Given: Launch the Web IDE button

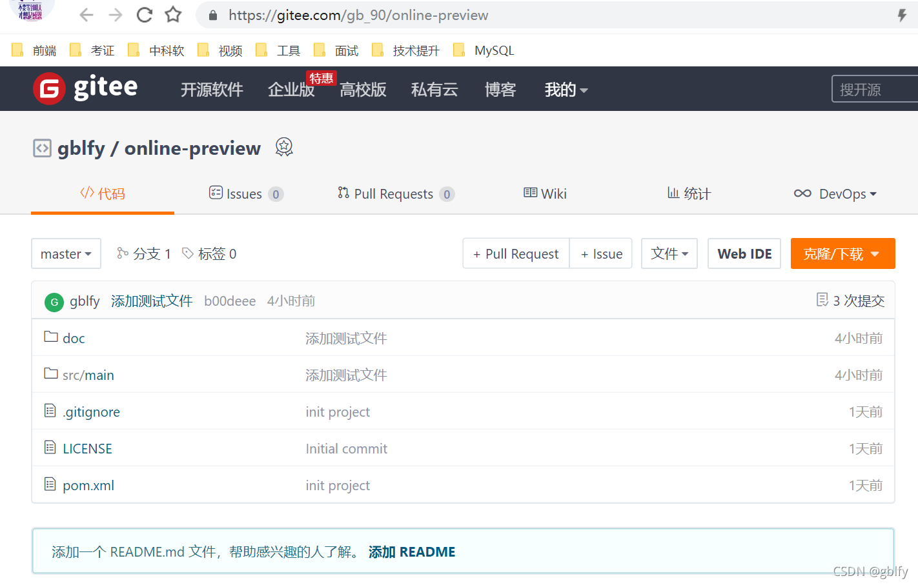Looking at the screenshot, I should [x=744, y=253].
